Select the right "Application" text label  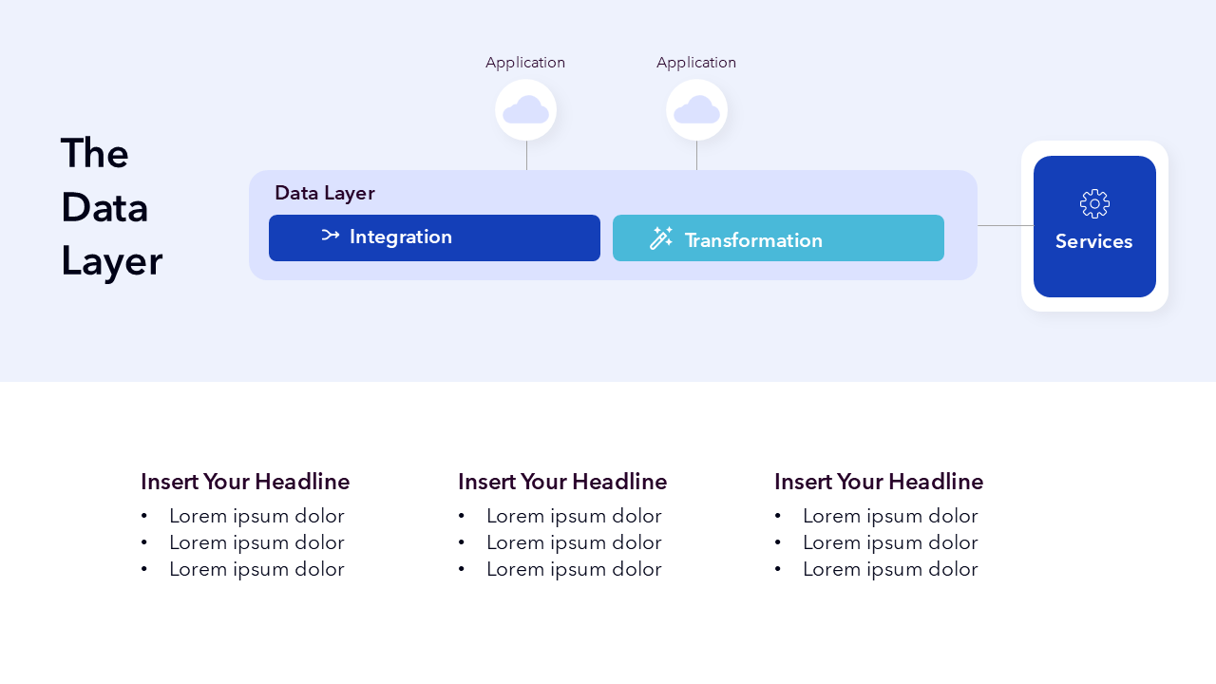pyautogui.click(x=696, y=63)
